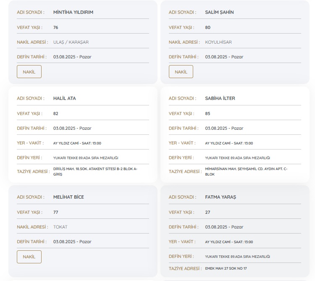Click the name Salim Şahin
315x281 pixels.
pyautogui.click(x=219, y=12)
